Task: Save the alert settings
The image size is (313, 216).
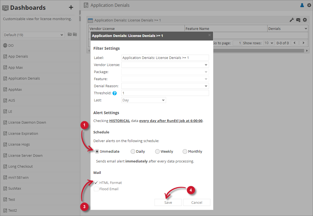Action: 168,202
